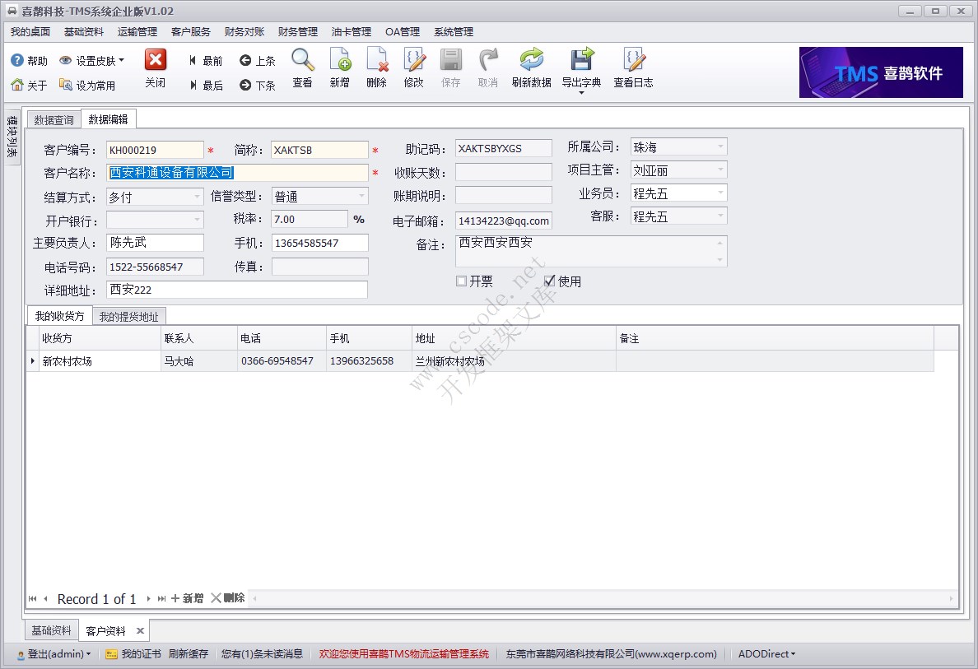Select the 我的收货方 tab
This screenshot has width=978, height=669.
[x=60, y=316]
